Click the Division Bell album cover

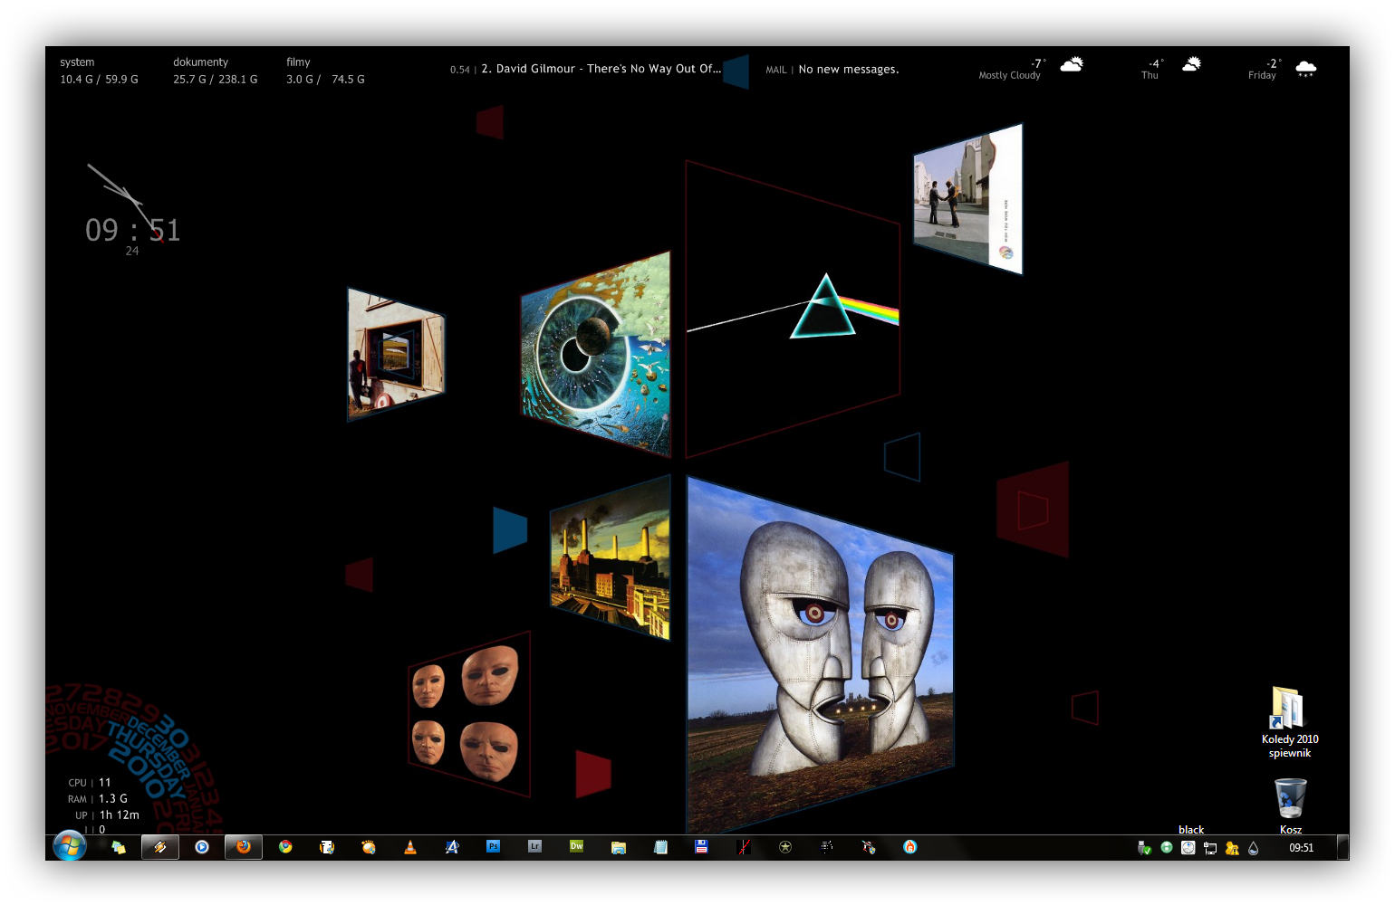819,652
